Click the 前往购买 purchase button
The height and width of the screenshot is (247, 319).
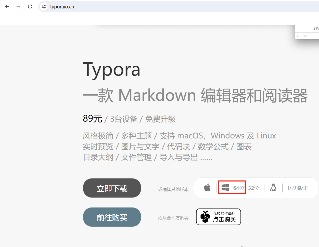pyautogui.click(x=112, y=217)
